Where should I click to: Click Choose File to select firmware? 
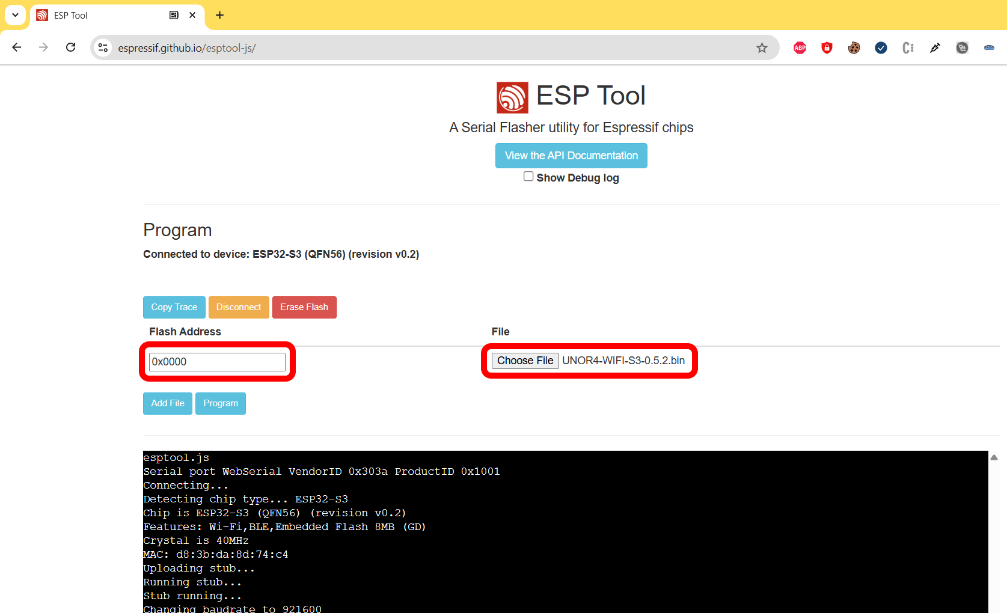525,361
